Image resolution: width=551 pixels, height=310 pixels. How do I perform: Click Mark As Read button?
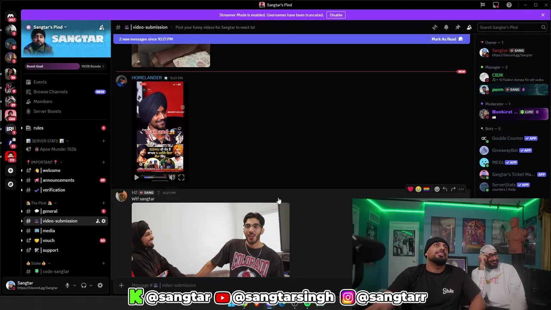click(447, 39)
